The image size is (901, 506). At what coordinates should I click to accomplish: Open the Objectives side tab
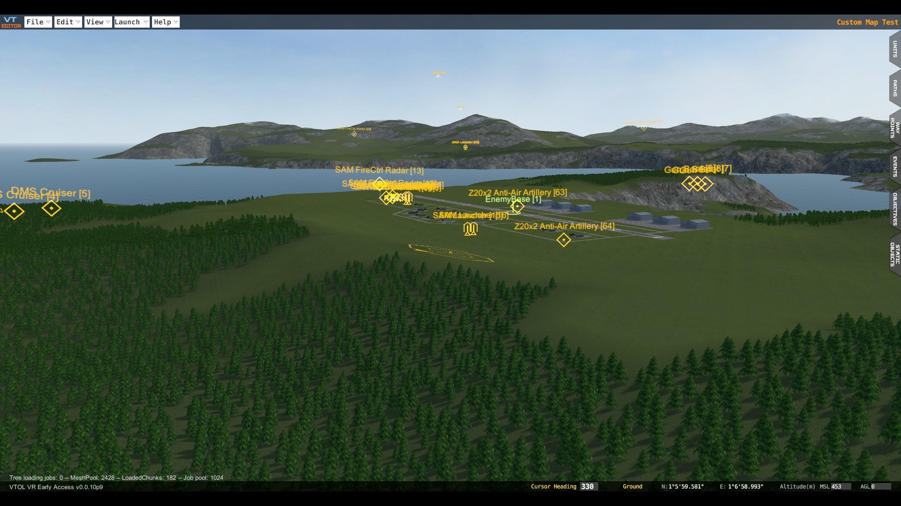point(894,209)
